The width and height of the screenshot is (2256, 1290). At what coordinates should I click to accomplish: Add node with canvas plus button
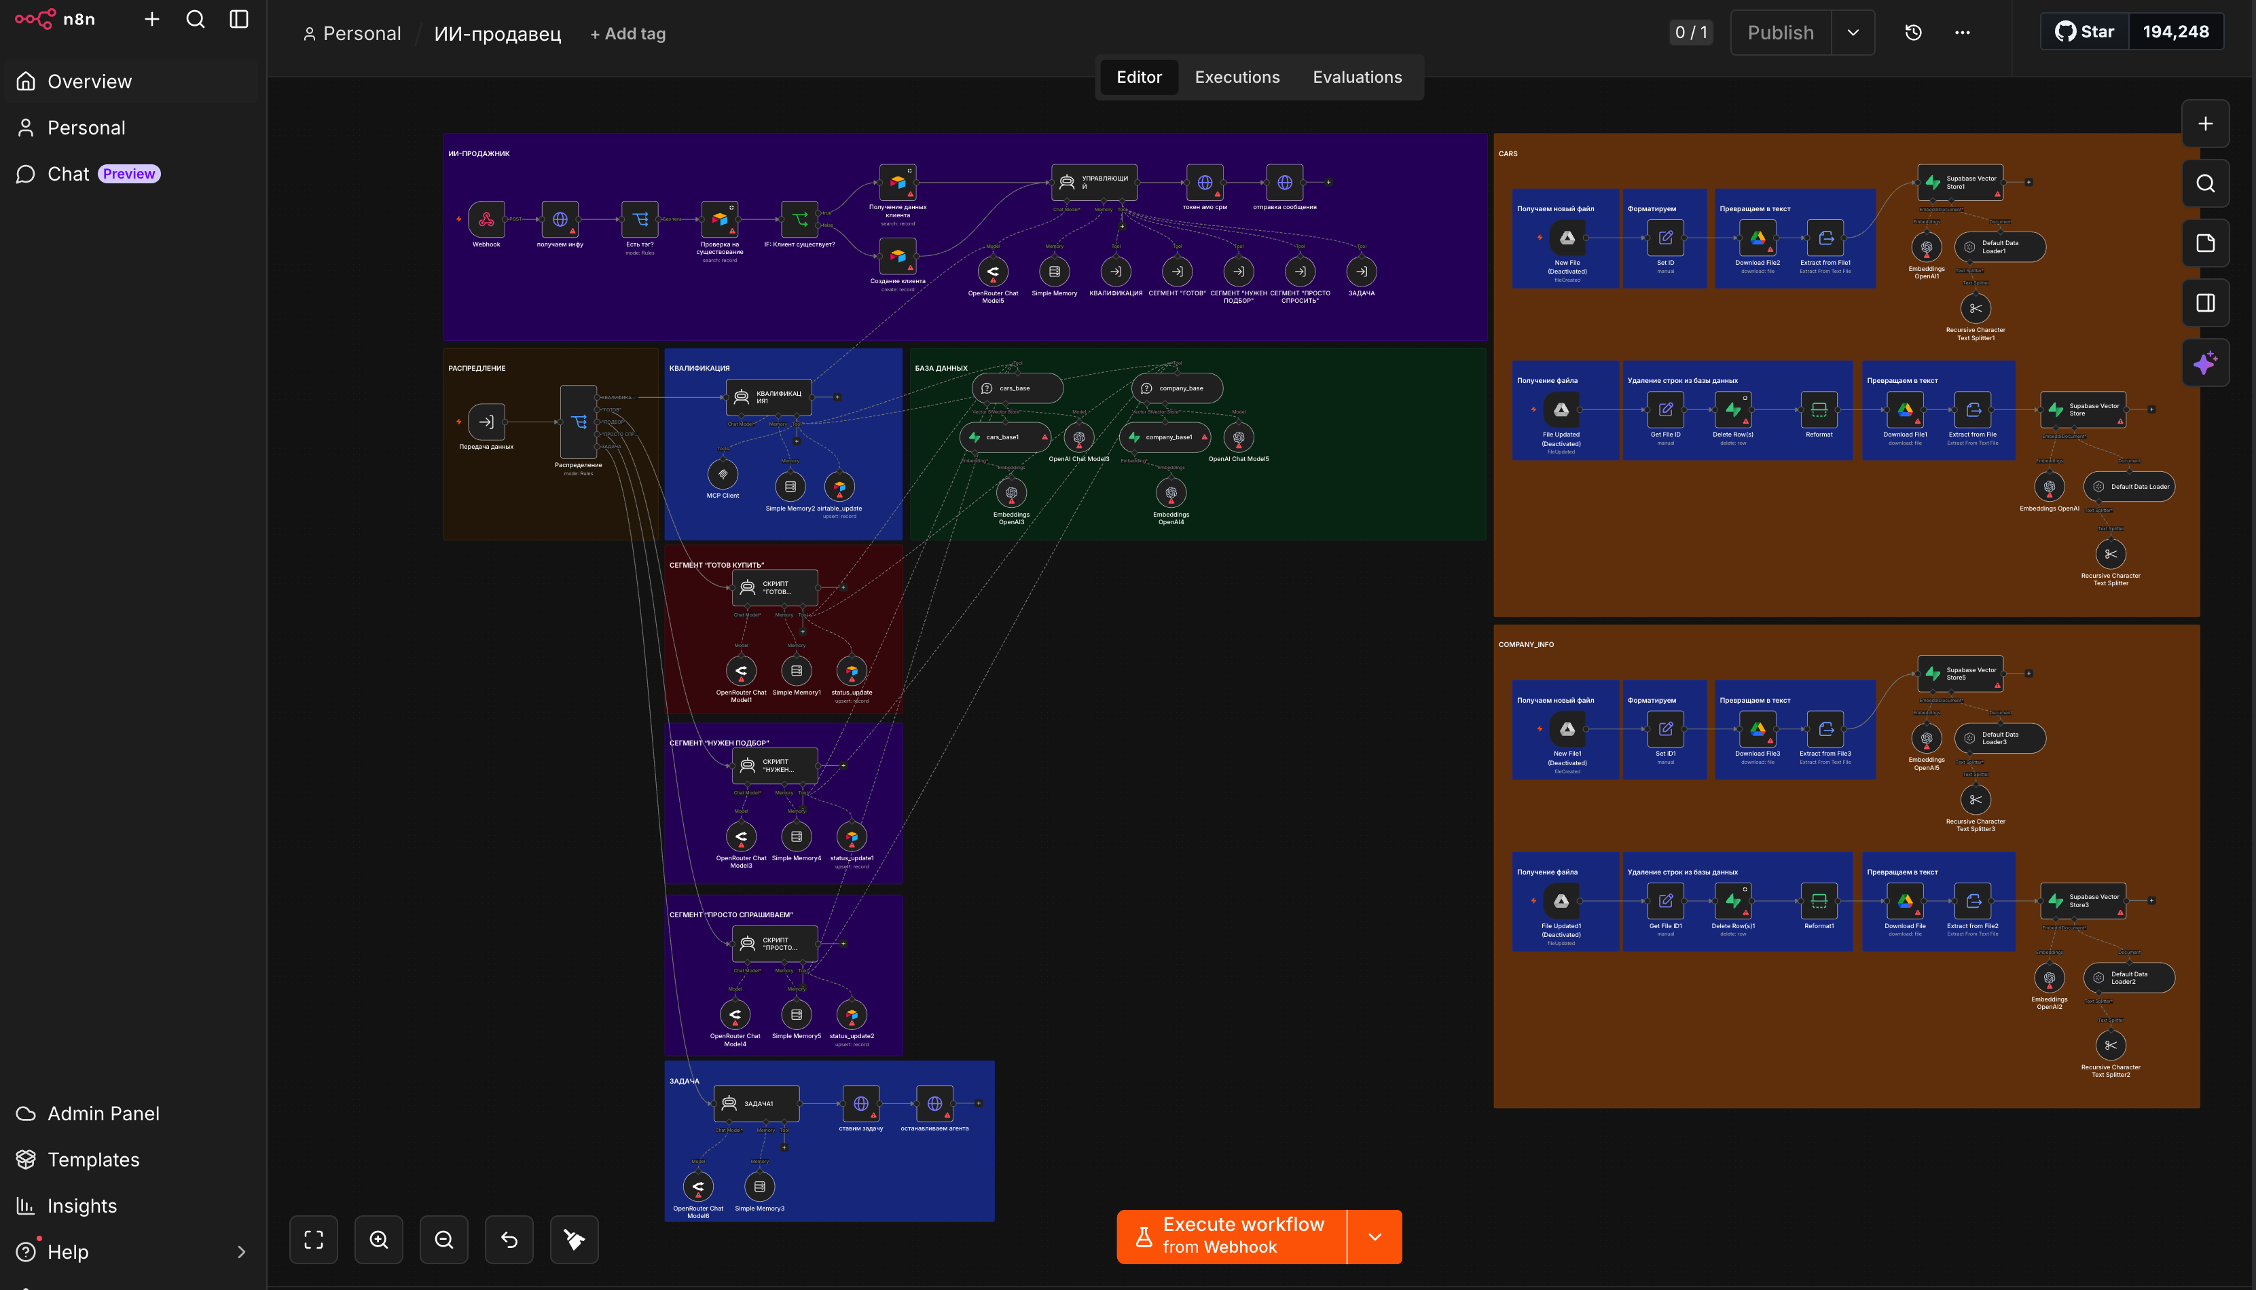click(x=2206, y=124)
